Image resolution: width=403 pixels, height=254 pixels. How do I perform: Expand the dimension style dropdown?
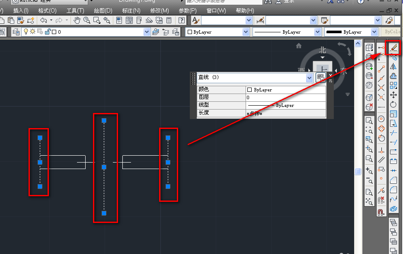(313, 20)
